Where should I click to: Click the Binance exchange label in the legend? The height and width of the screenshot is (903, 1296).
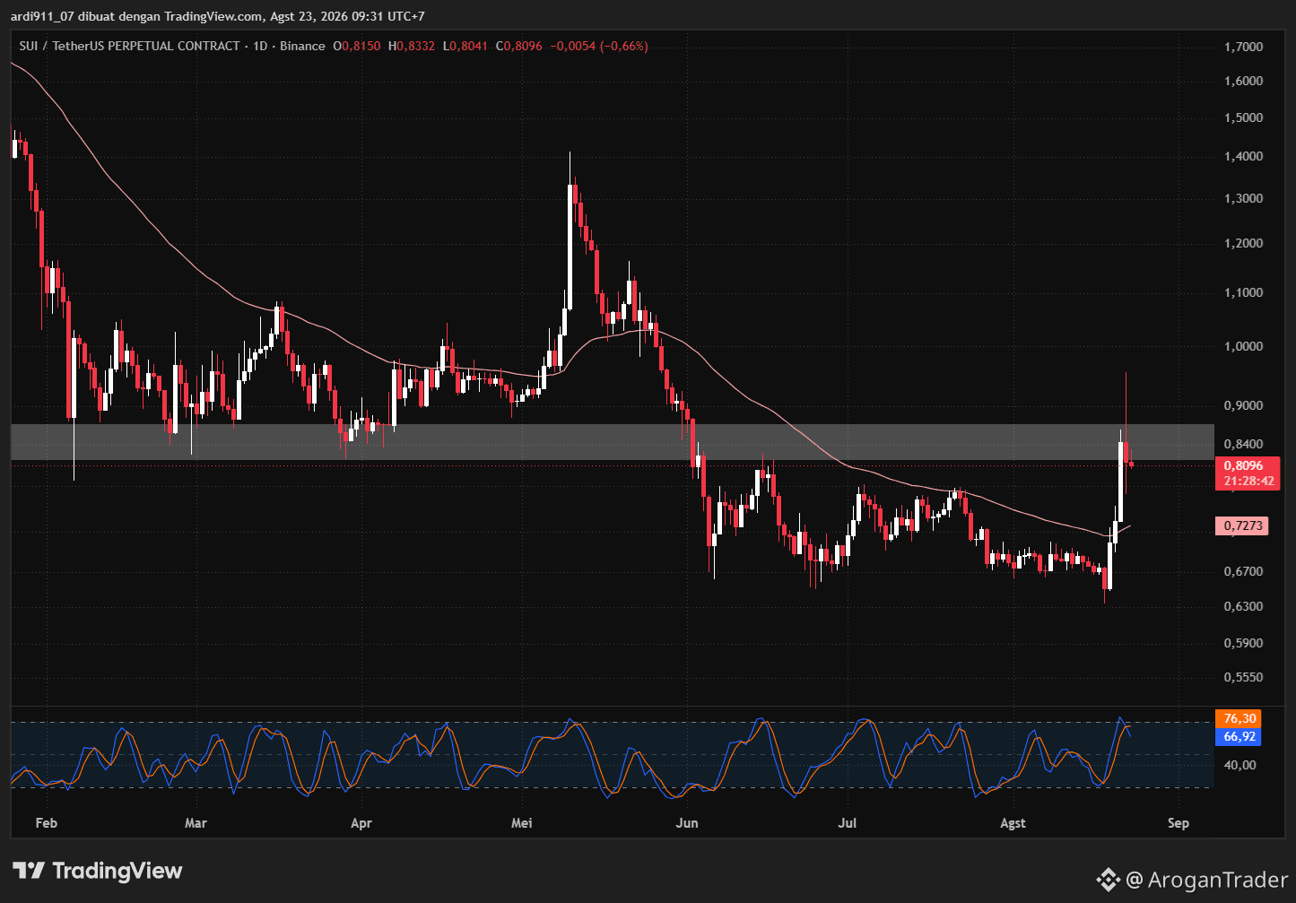302,46
